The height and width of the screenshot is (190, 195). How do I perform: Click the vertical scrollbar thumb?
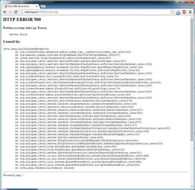tap(192, 80)
